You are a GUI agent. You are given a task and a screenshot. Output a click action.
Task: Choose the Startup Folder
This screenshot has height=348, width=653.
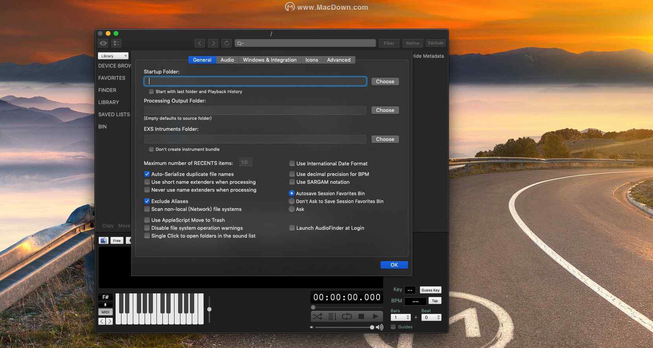tap(385, 81)
